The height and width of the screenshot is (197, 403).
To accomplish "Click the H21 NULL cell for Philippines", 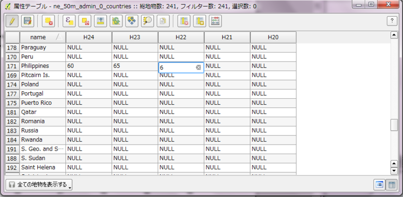I will (x=227, y=66).
